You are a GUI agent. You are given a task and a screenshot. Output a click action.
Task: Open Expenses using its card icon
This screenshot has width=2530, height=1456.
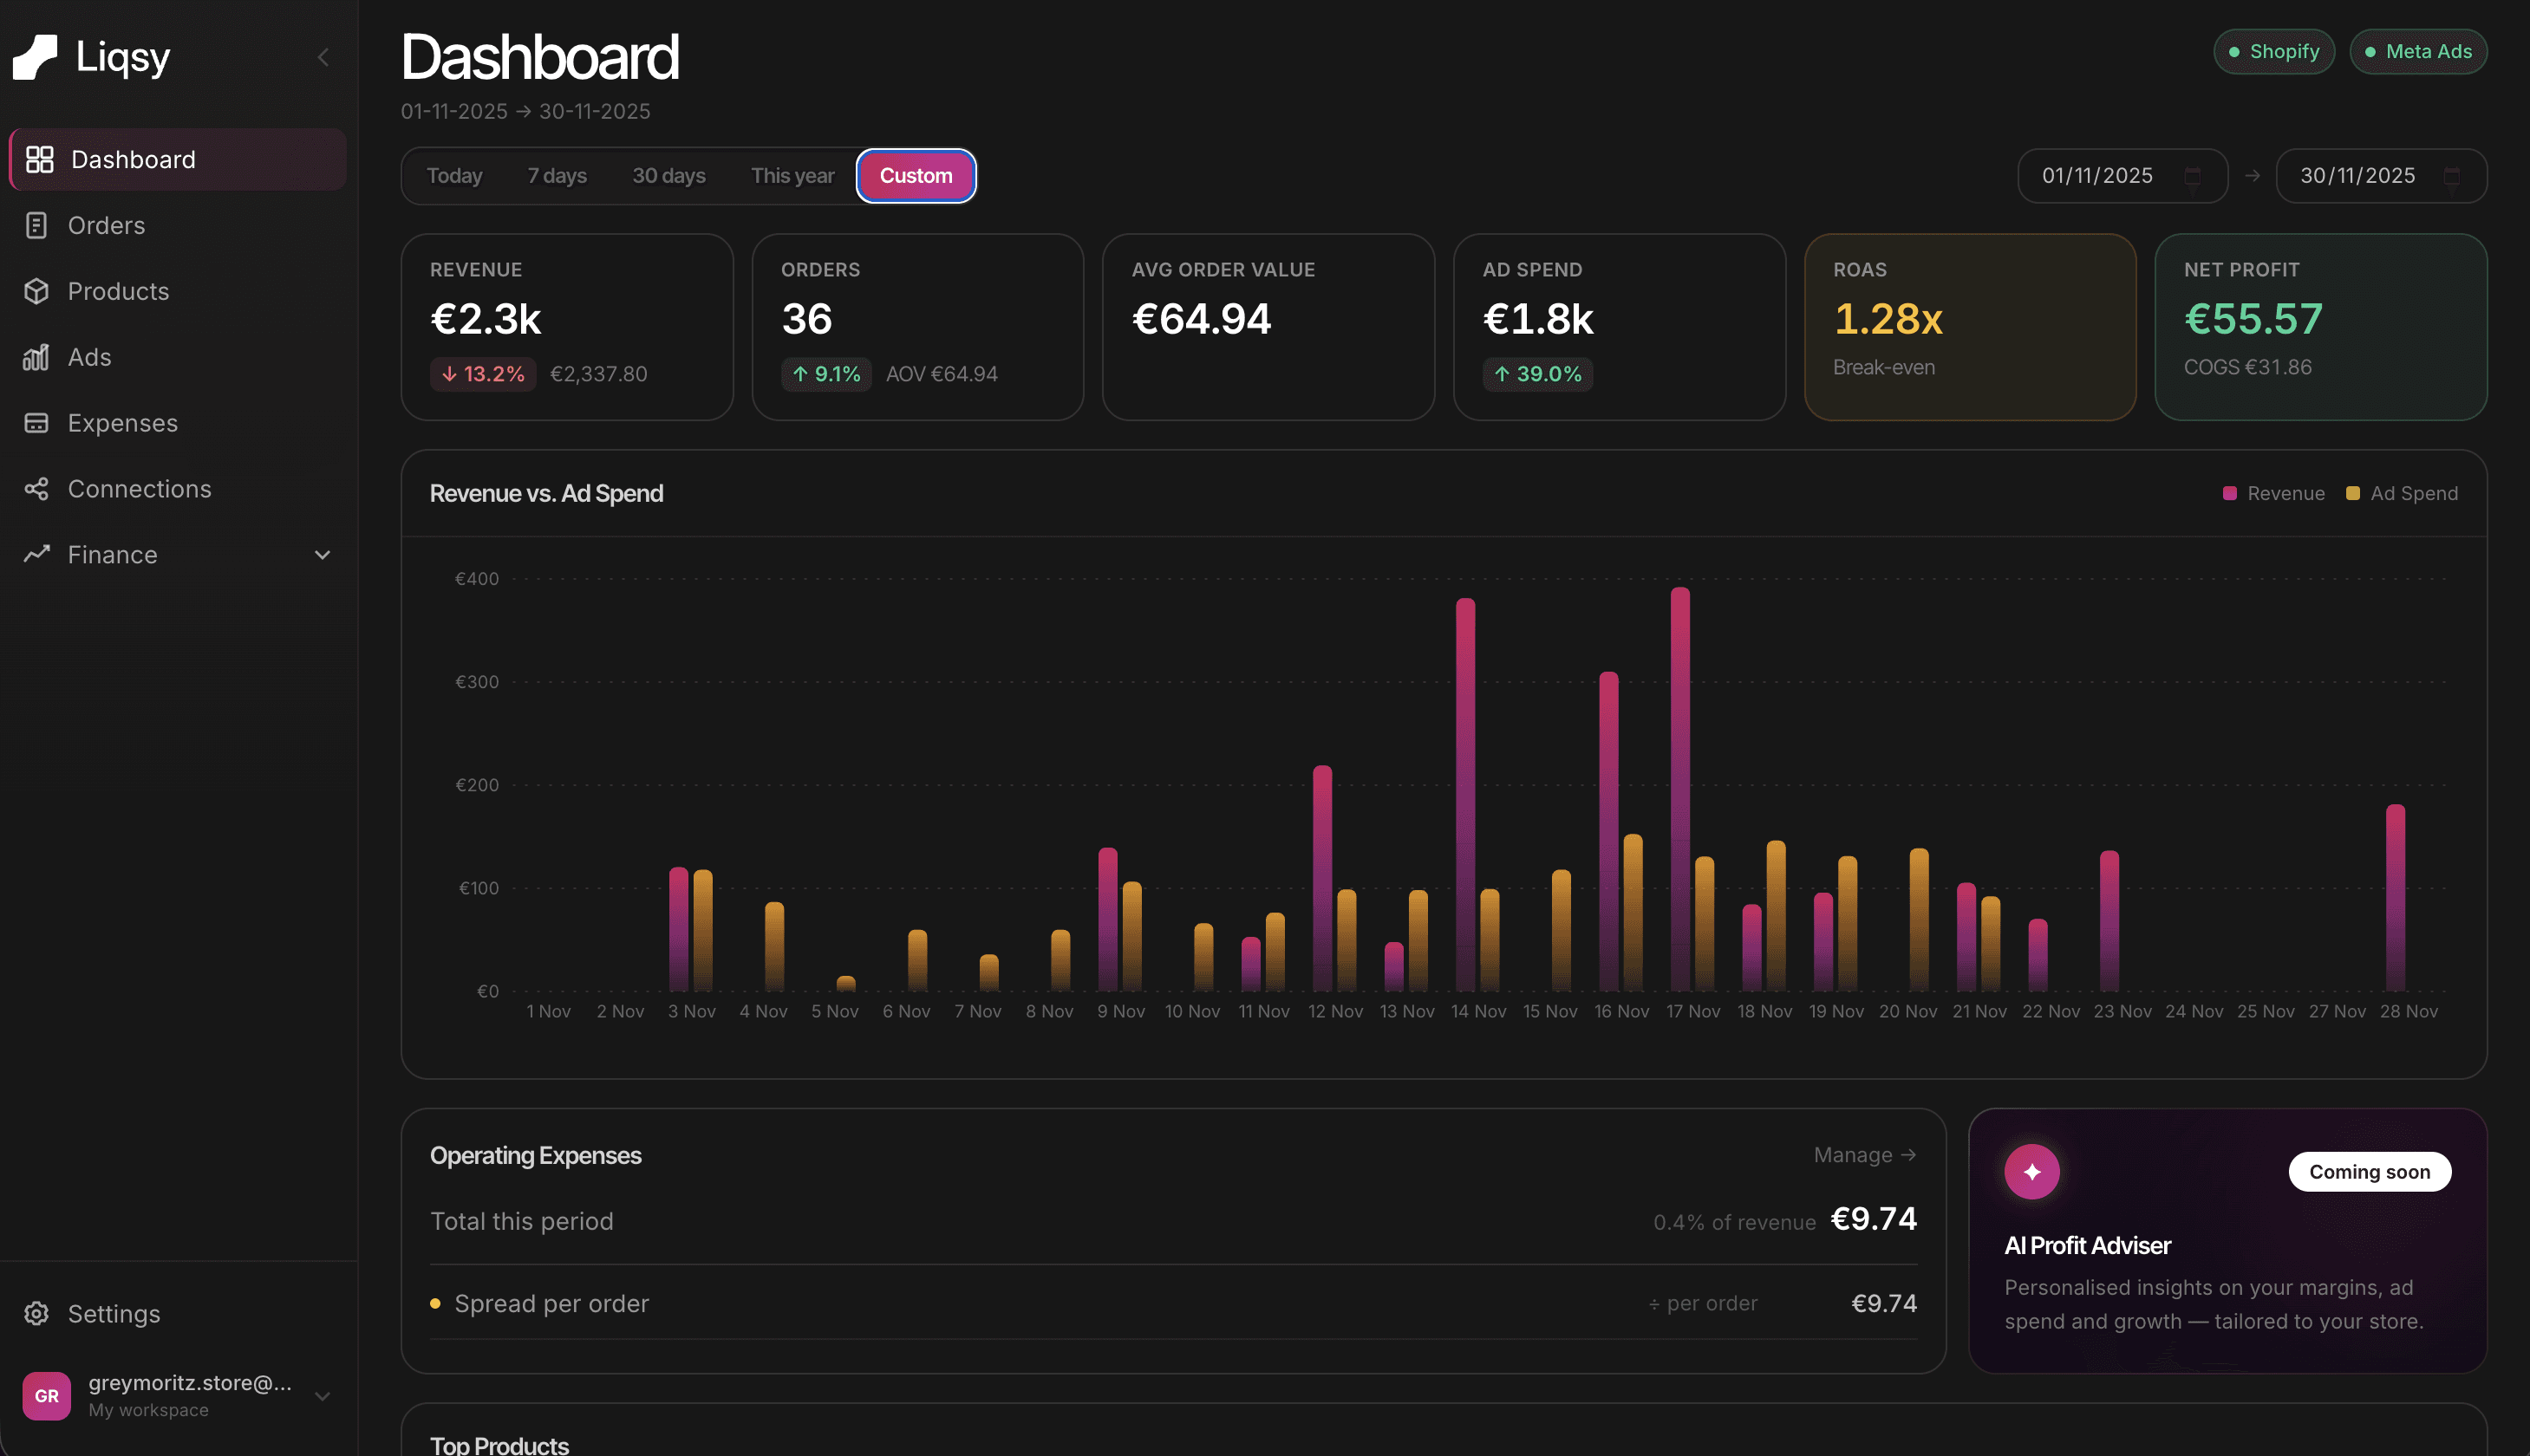click(x=36, y=422)
